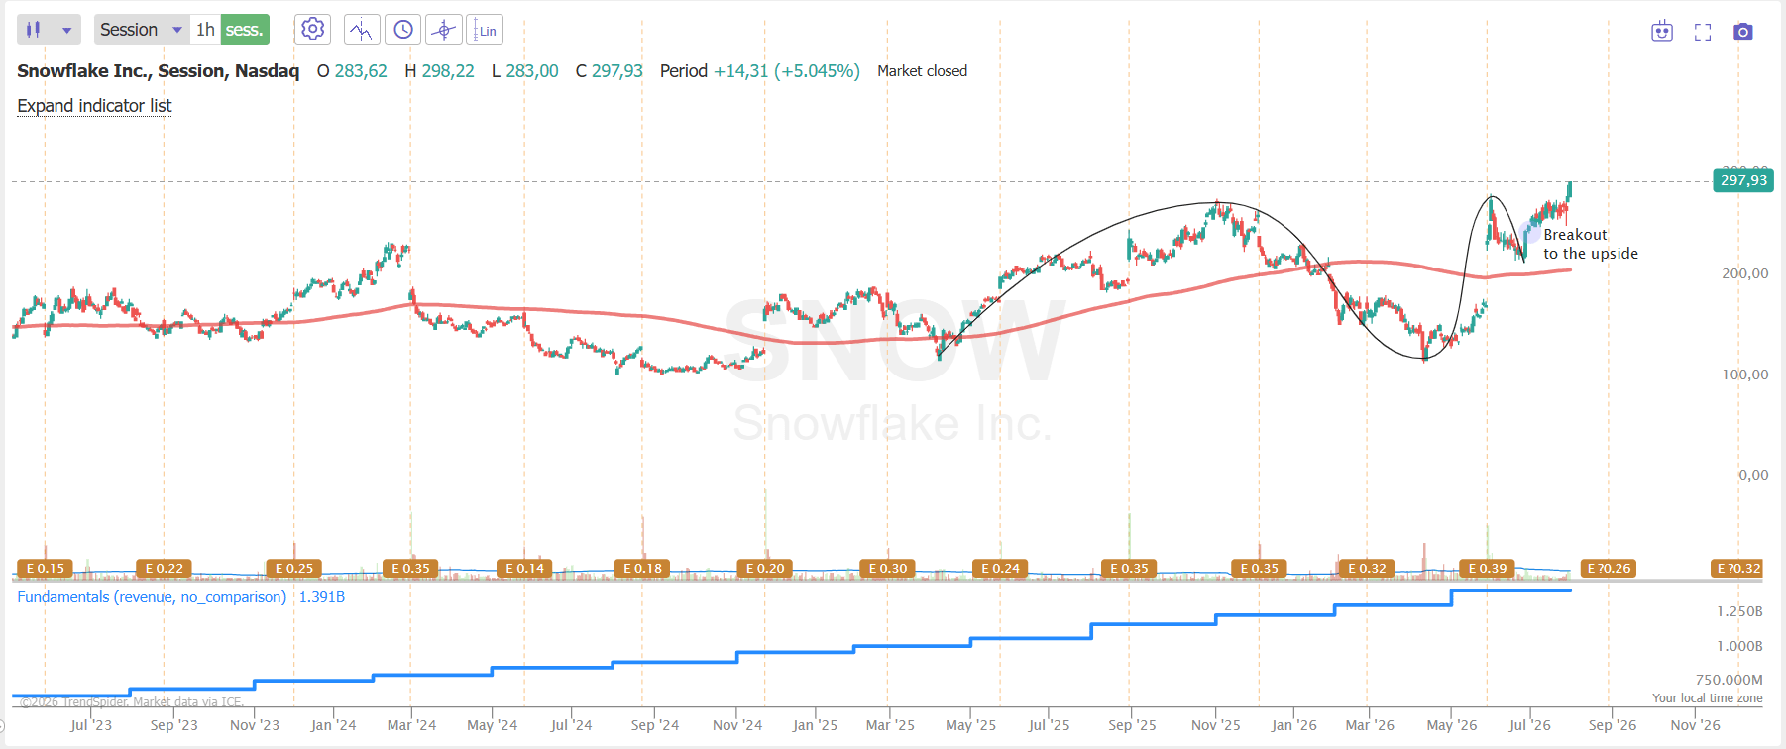
Task: Click the clock time-settings icon
Action: (x=402, y=30)
